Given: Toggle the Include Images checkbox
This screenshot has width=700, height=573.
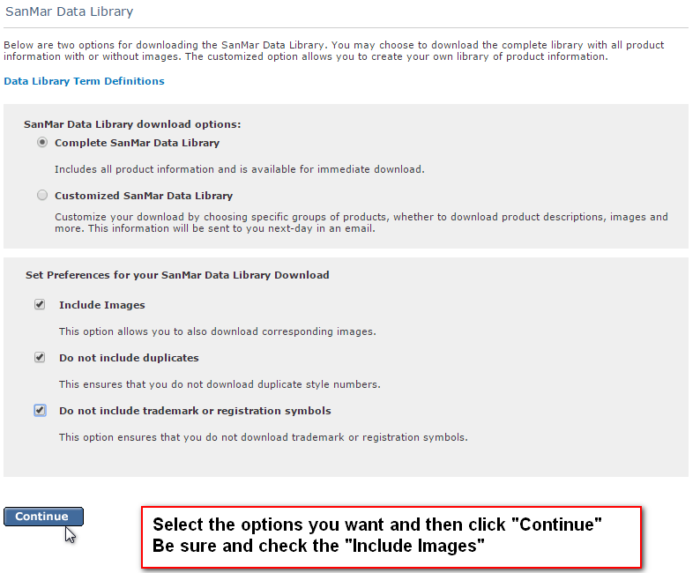Looking at the screenshot, I should 40,305.
